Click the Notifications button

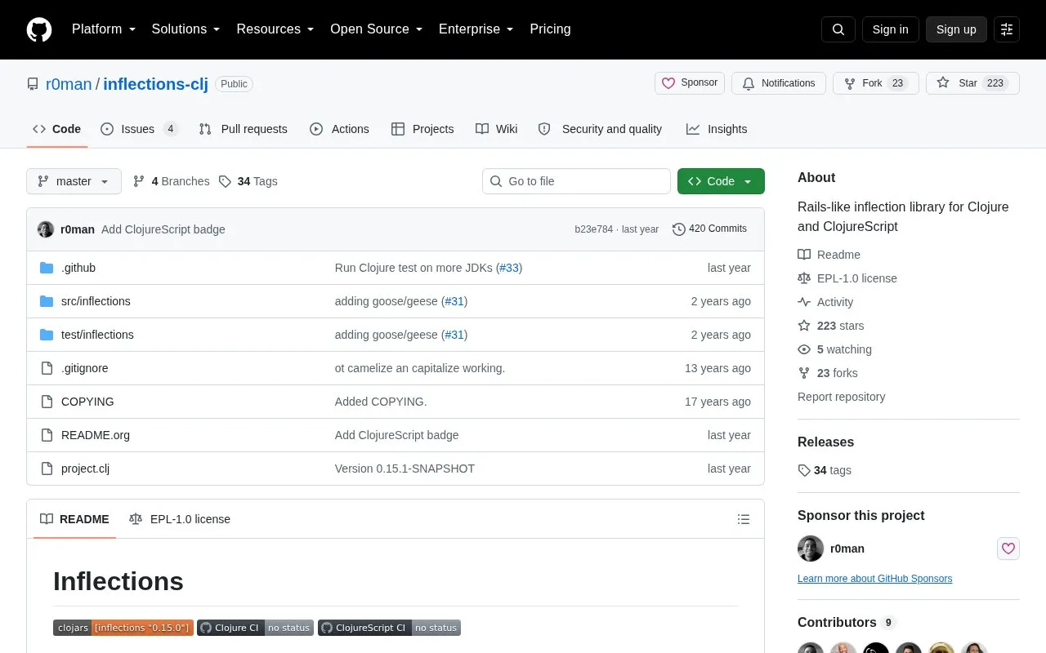[x=779, y=83]
